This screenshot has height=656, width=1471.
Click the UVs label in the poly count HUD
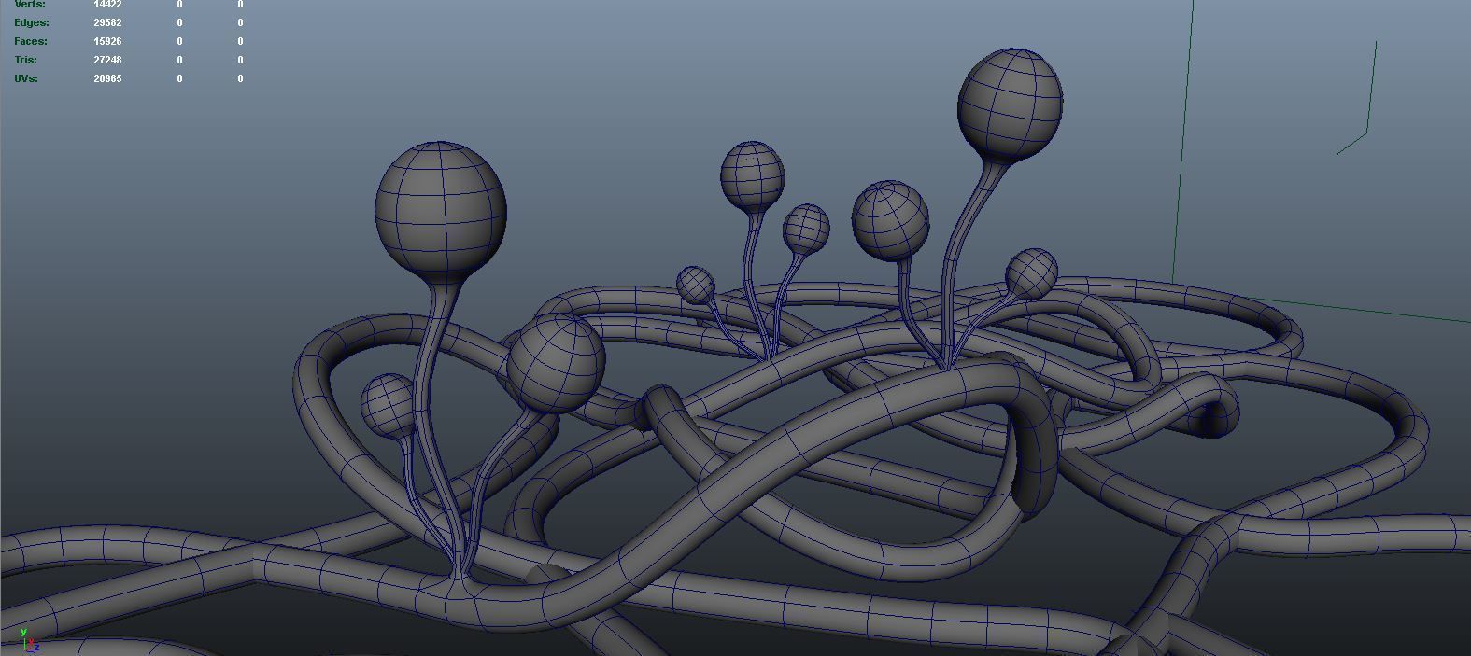26,78
